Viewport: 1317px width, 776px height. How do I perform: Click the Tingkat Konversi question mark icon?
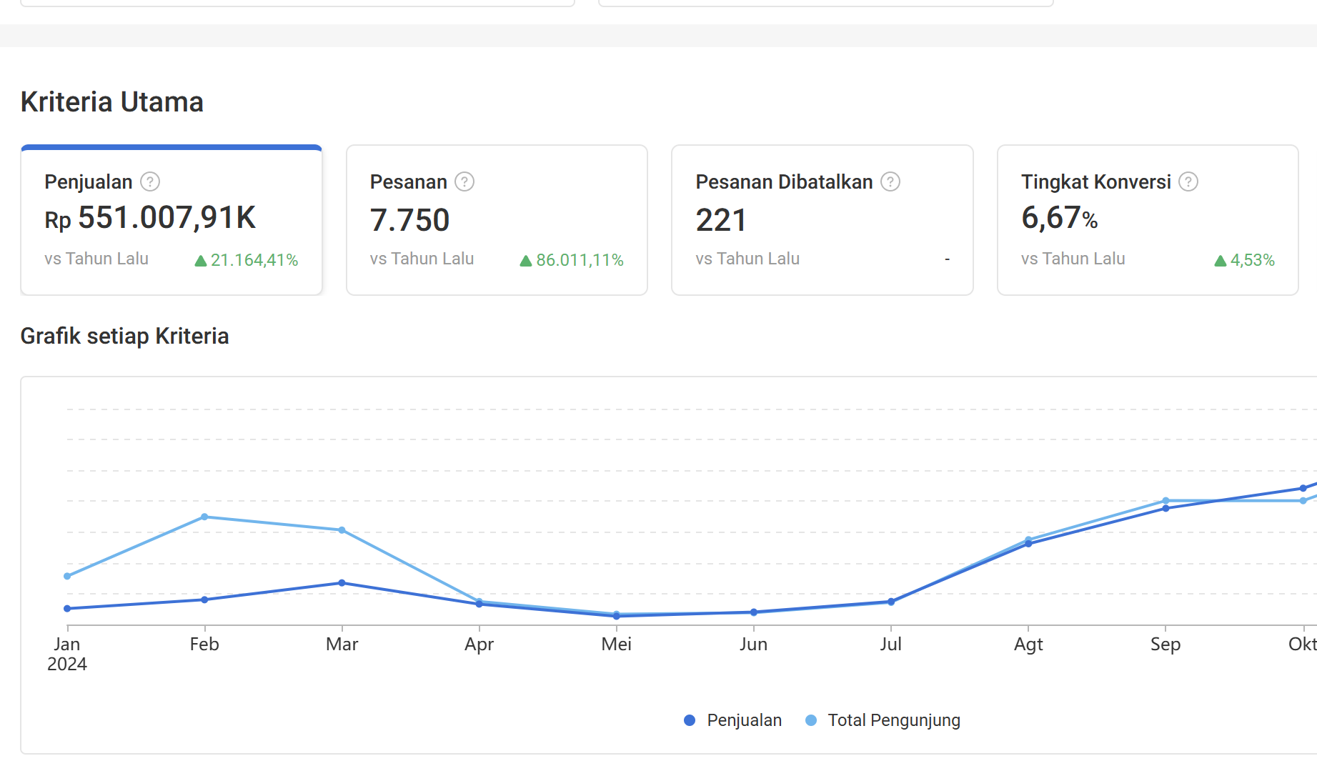pos(1188,182)
